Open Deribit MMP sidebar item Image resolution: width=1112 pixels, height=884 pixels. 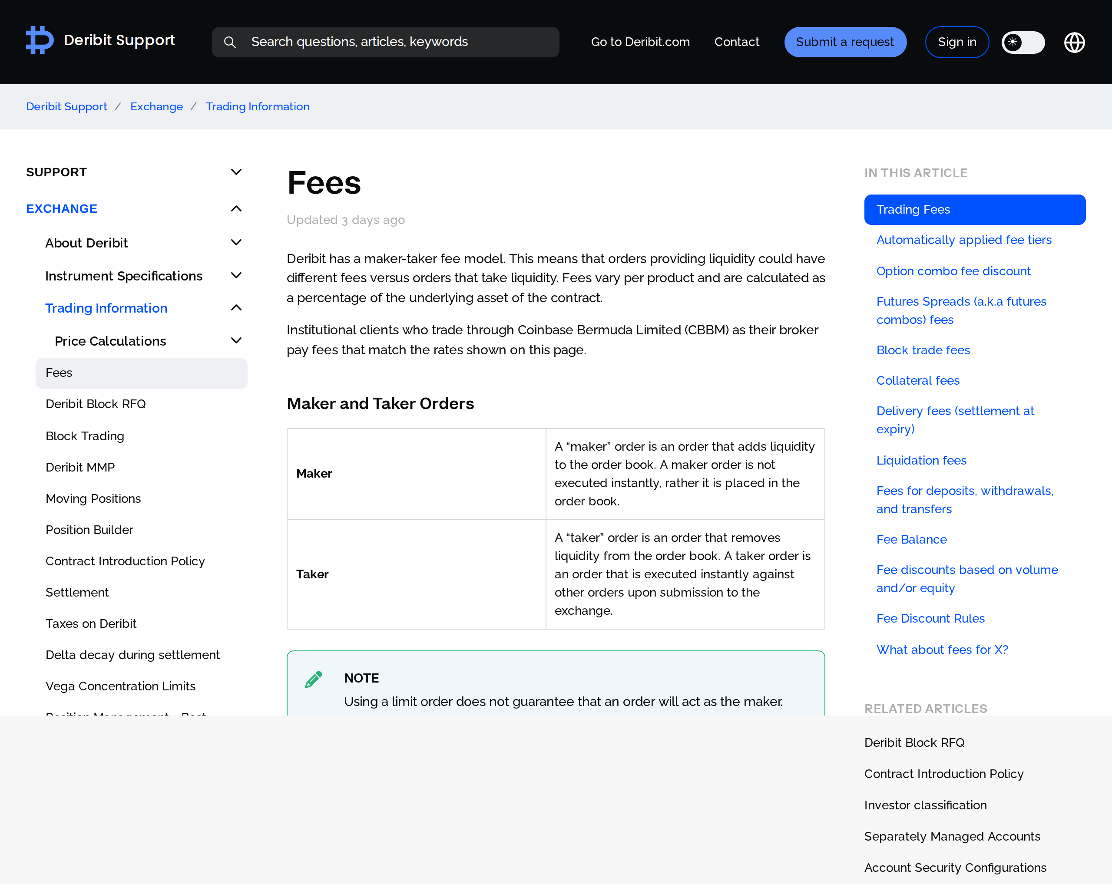(x=80, y=468)
